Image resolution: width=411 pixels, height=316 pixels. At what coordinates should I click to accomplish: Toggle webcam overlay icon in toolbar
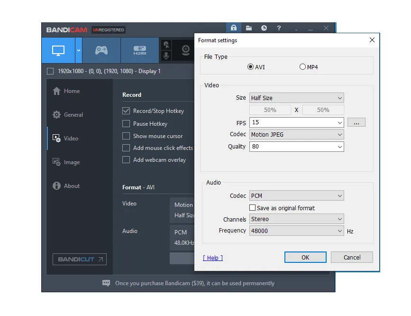point(185,50)
